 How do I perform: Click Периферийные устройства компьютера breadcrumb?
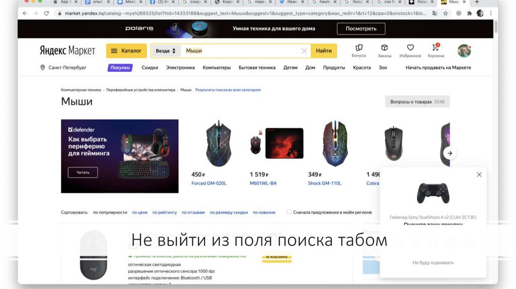tap(141, 90)
